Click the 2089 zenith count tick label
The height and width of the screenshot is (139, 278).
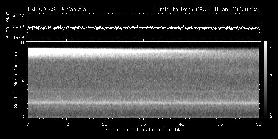click(18, 27)
